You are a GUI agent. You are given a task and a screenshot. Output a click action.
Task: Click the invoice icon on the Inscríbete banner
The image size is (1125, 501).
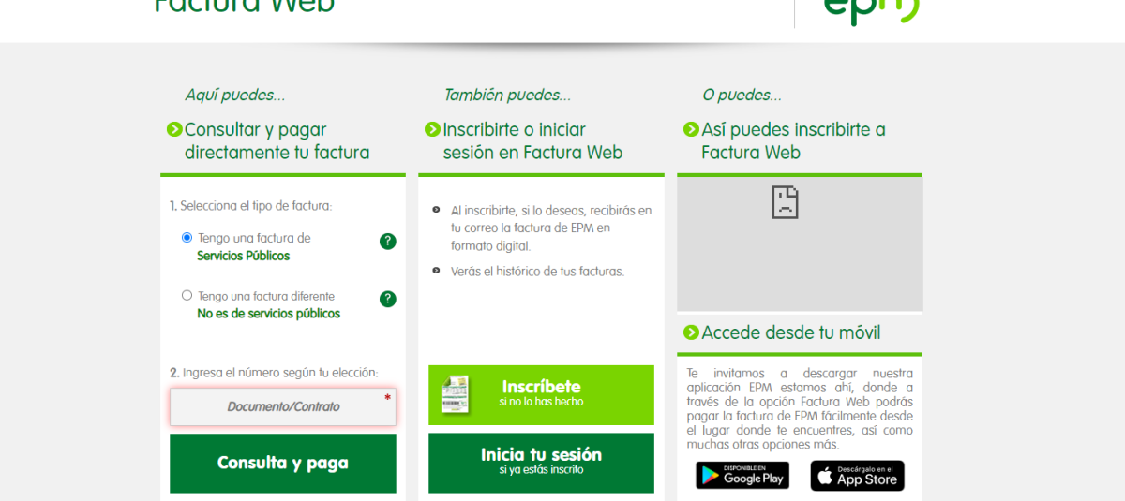tap(456, 394)
